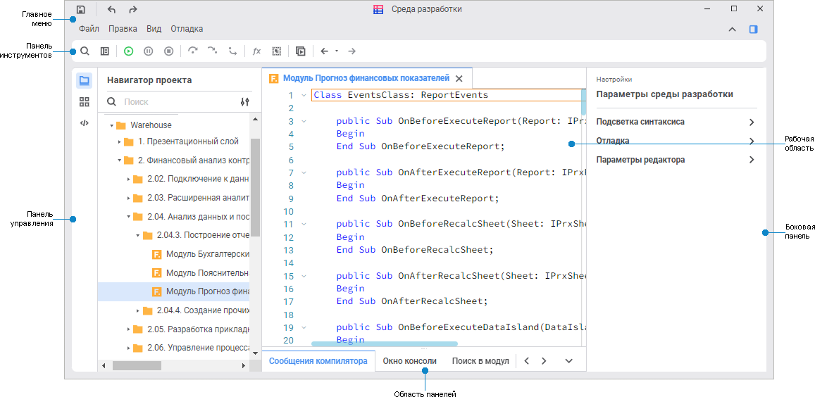This screenshot has width=815, height=397.
Task: Click the fx evaluate expression icon
Action: tap(256, 51)
